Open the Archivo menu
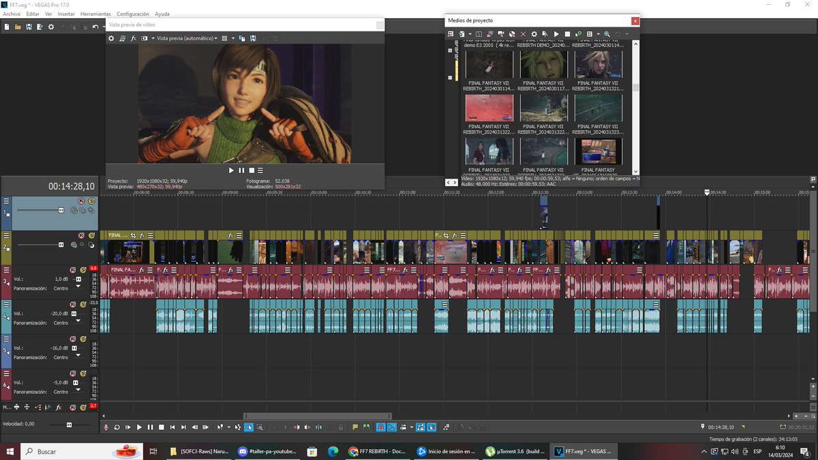818x460 pixels. 12,14
